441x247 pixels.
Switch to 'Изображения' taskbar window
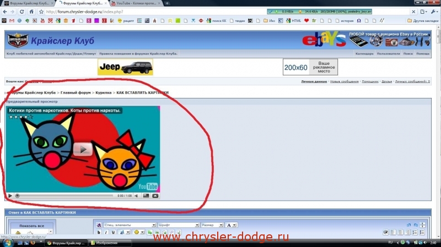point(110,243)
